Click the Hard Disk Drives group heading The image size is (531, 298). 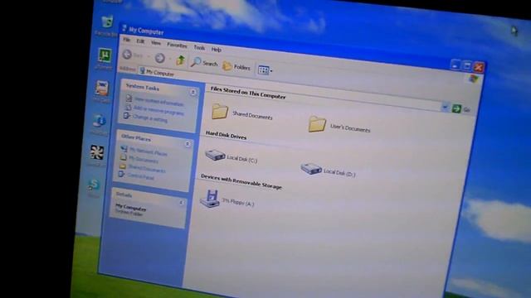pos(226,135)
